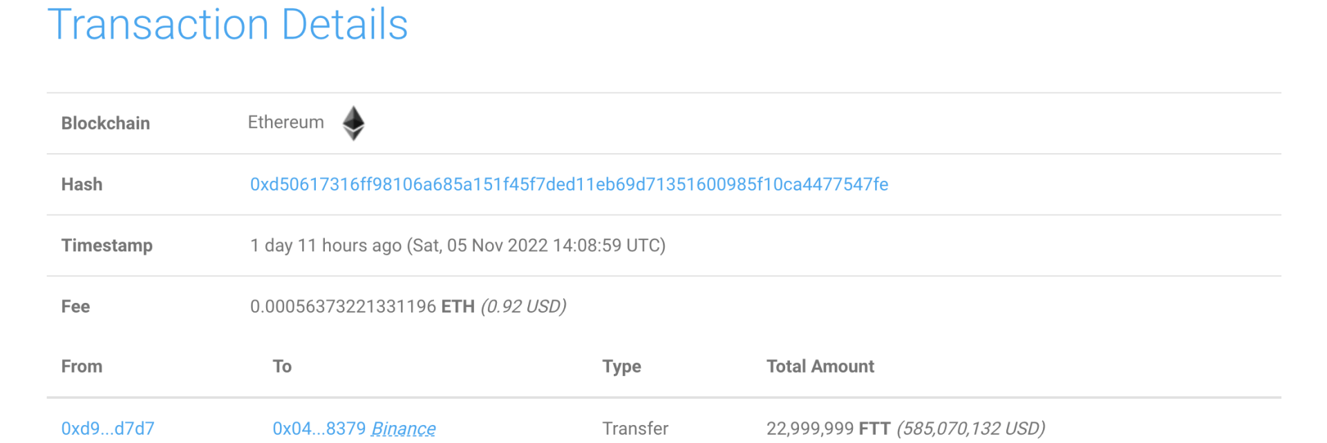
Task: Click the 0.92 USD fee value
Action: 523,306
